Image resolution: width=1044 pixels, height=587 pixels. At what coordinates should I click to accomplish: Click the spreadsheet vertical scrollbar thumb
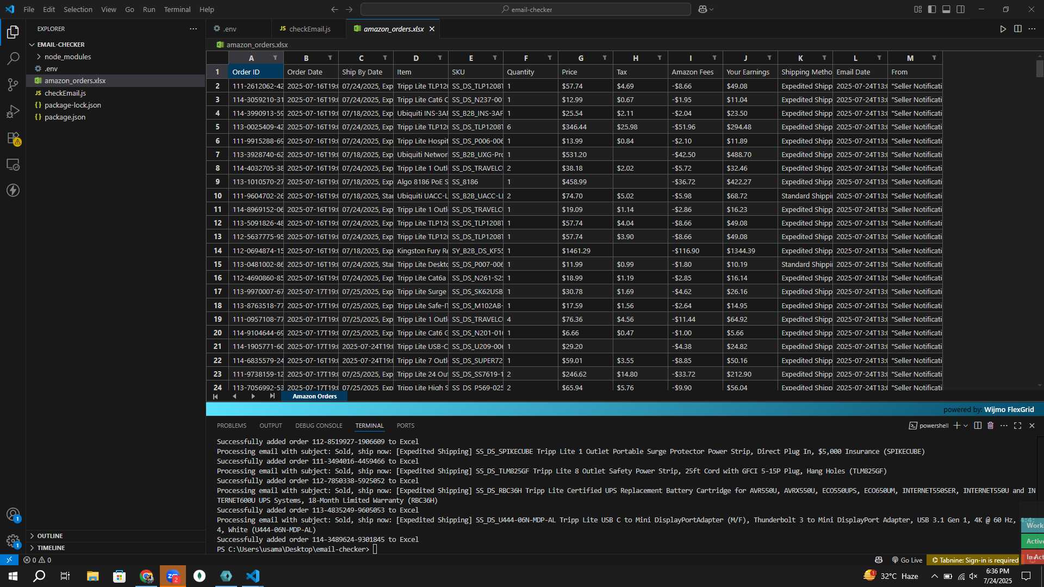pyautogui.click(x=1039, y=68)
